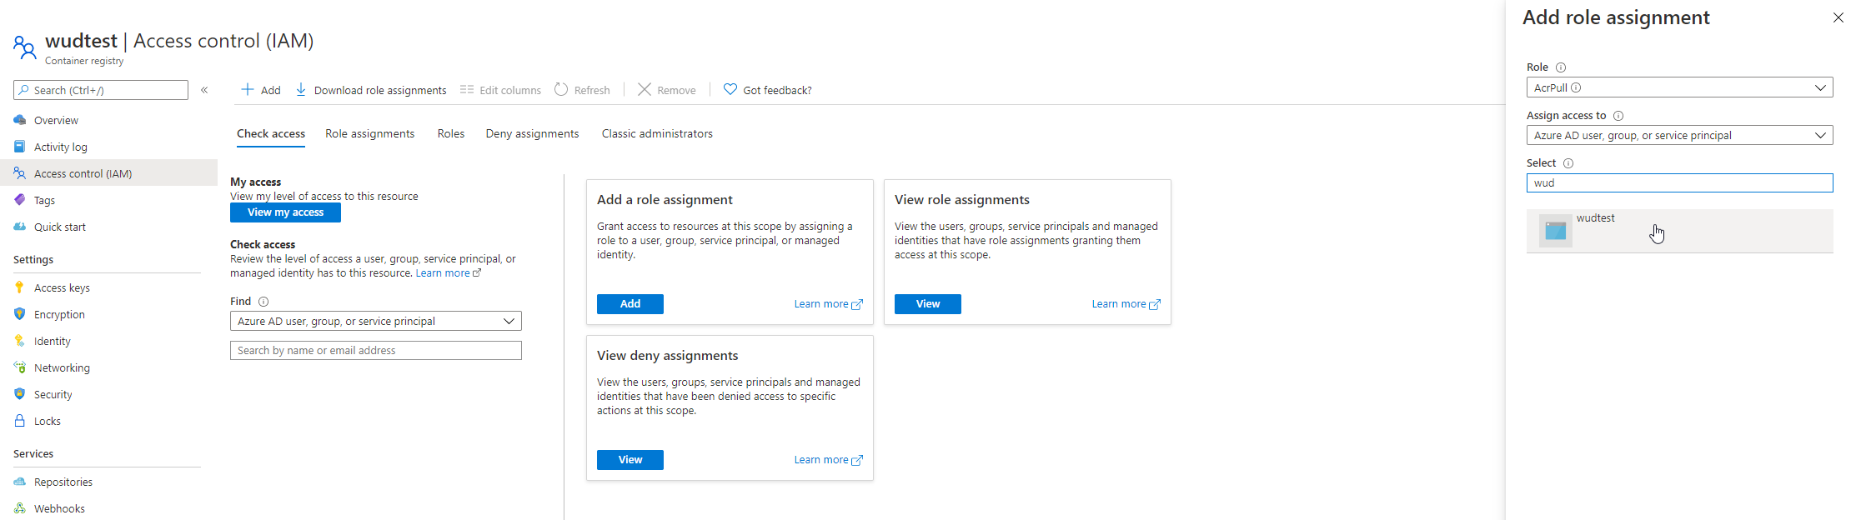Screen dimensions: 1851x520
Task: Click Edit columns in toolbar
Action: (x=500, y=90)
